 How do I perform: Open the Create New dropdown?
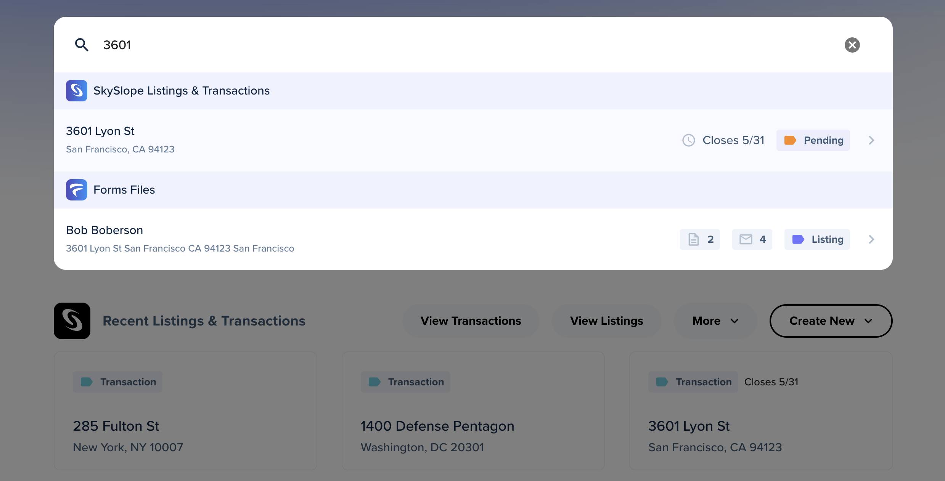pos(831,321)
